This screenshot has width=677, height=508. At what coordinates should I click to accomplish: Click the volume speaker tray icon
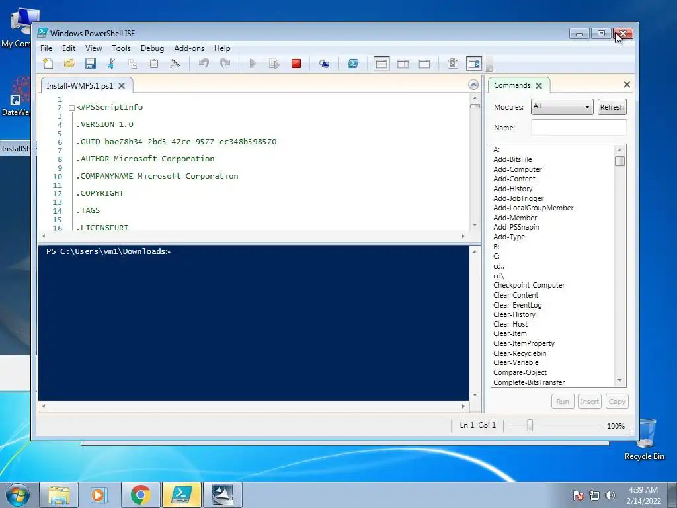coord(610,495)
